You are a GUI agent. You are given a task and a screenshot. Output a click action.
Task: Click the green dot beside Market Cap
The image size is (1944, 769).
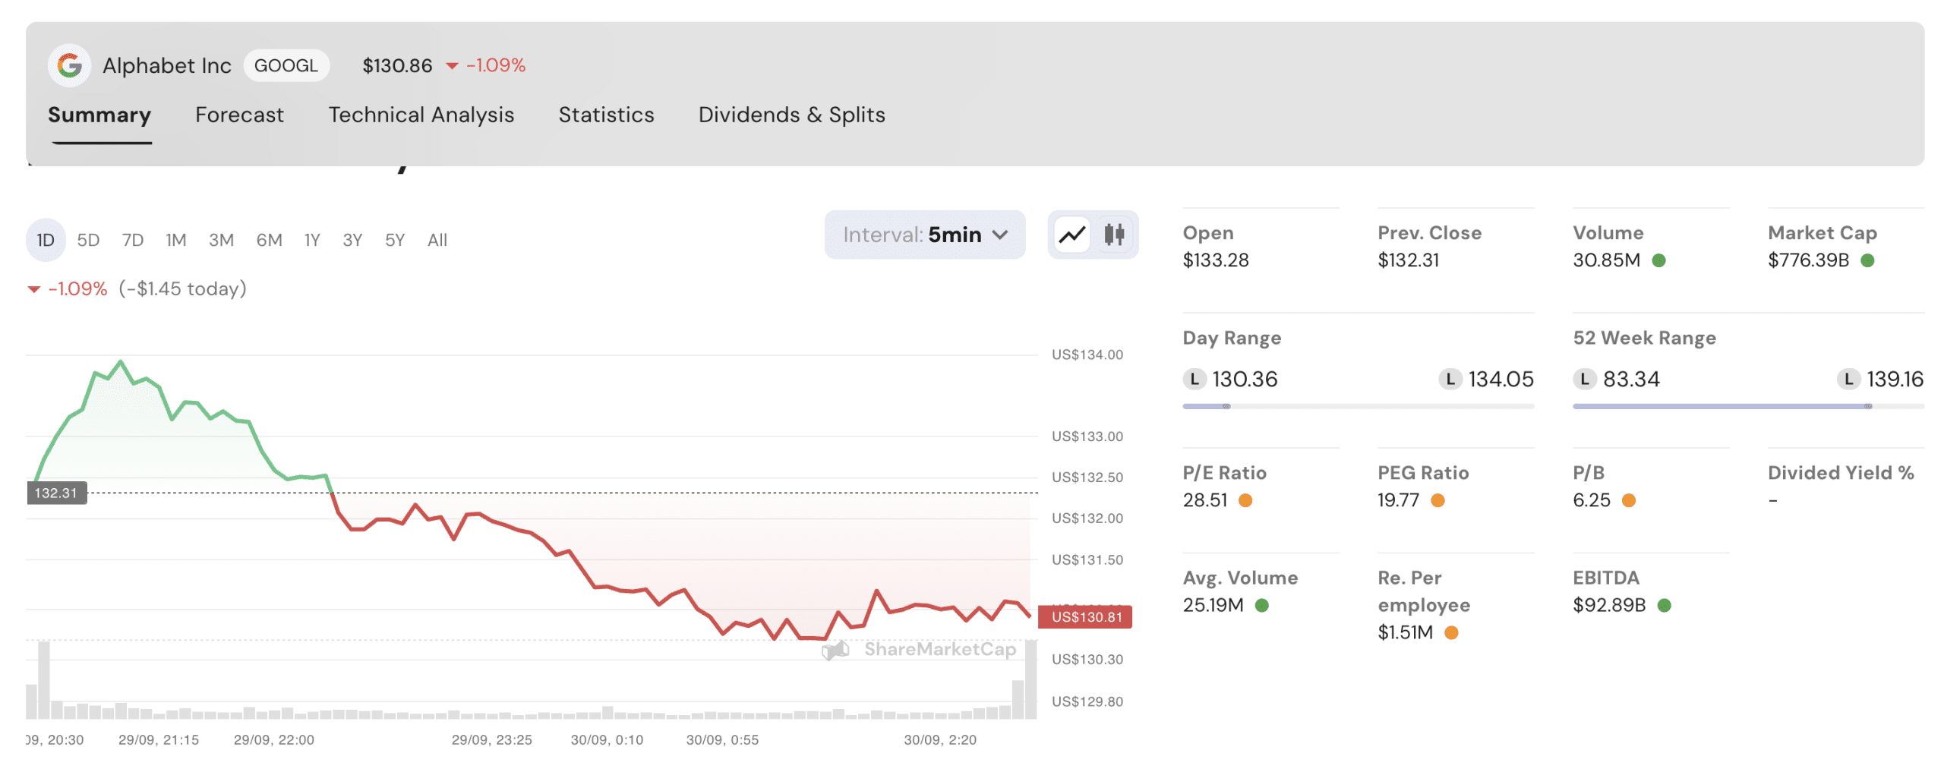coord(1867,260)
